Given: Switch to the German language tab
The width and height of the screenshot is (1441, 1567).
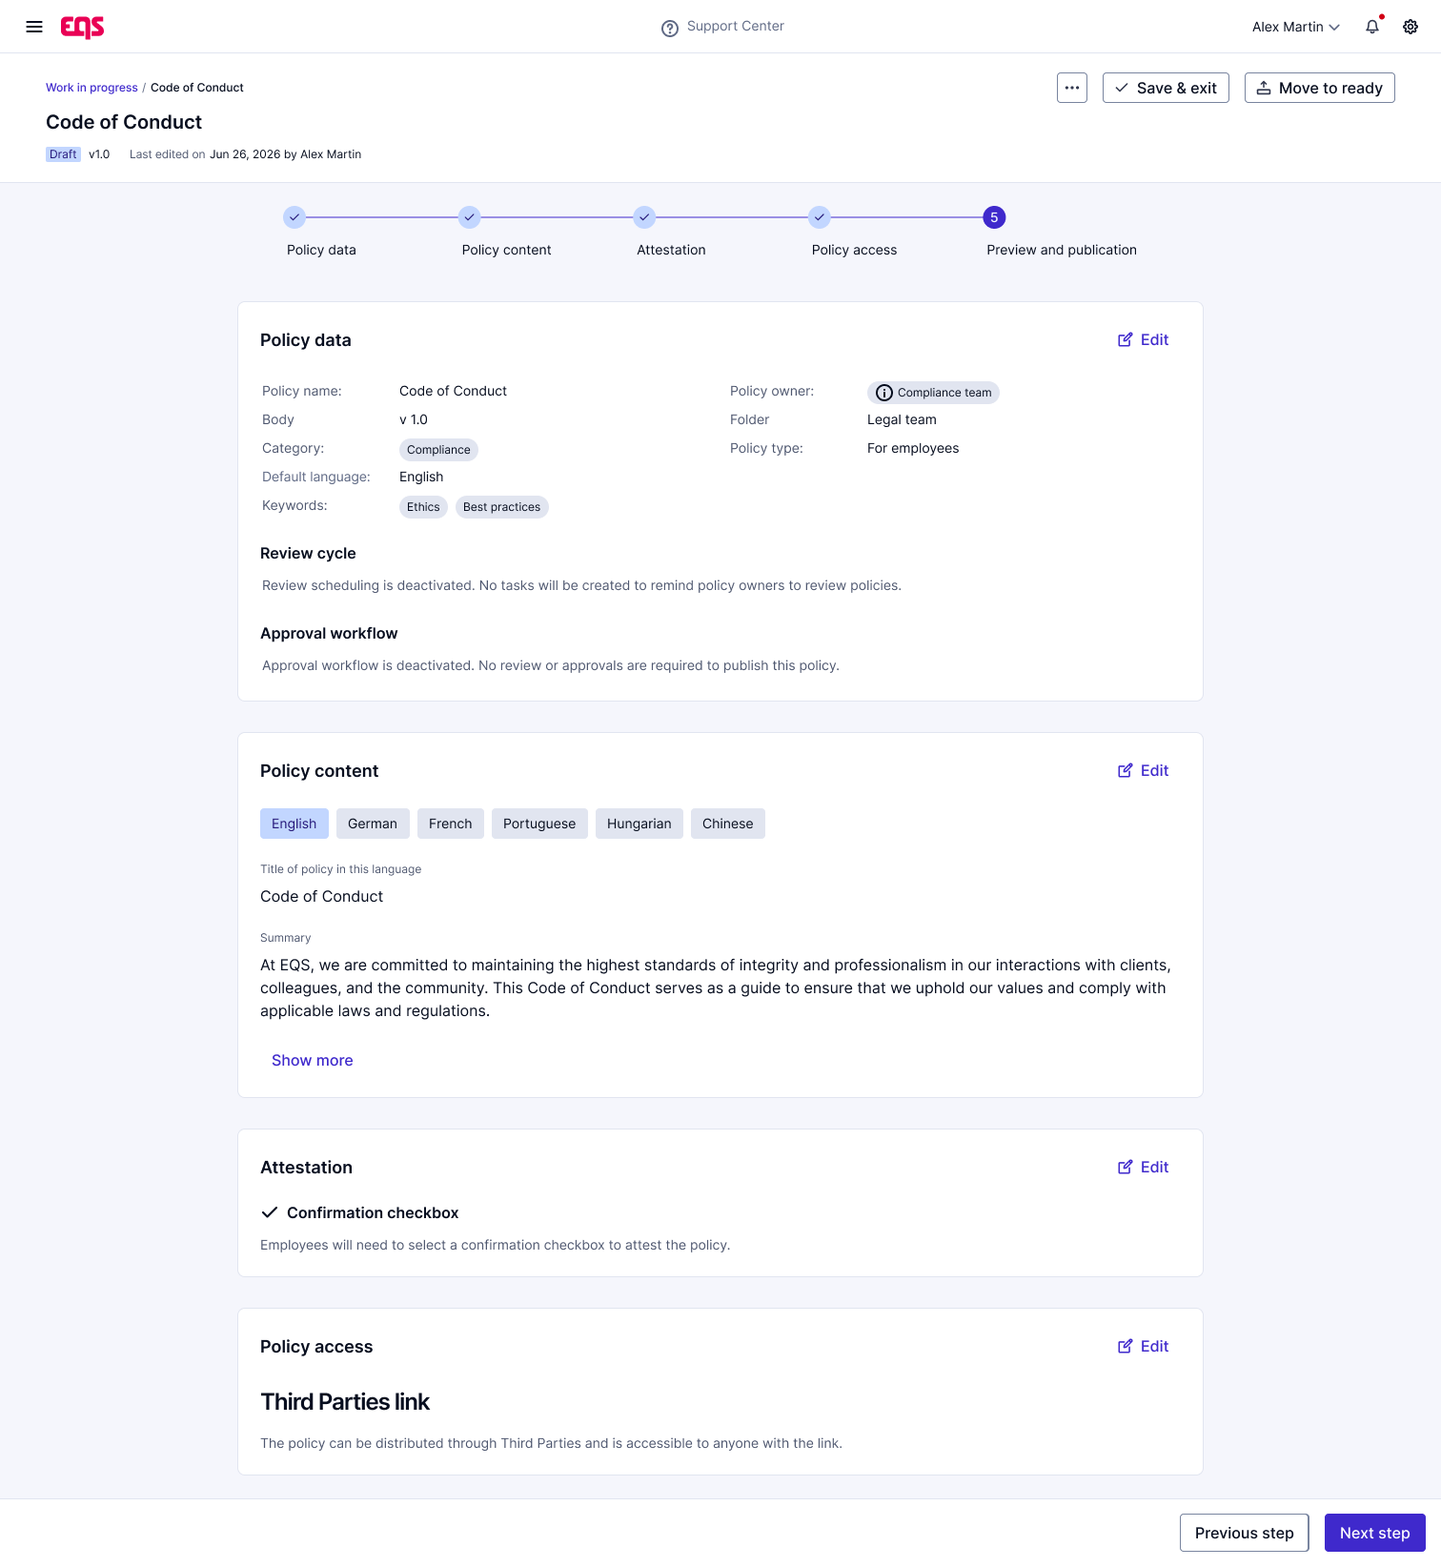Looking at the screenshot, I should click(x=373, y=824).
